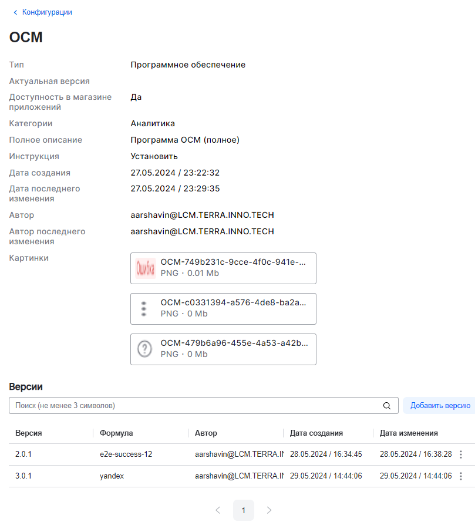Select the row with formula e2e-success-12
The height and width of the screenshot is (522, 475).
click(126, 454)
